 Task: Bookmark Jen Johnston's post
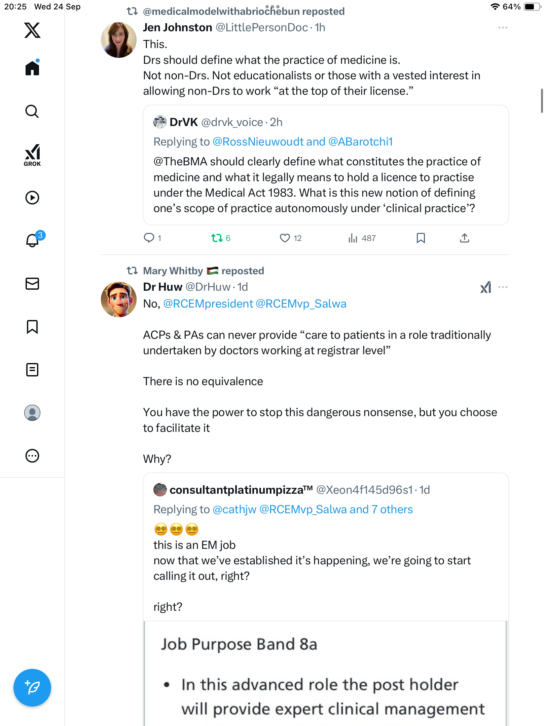coord(421,238)
